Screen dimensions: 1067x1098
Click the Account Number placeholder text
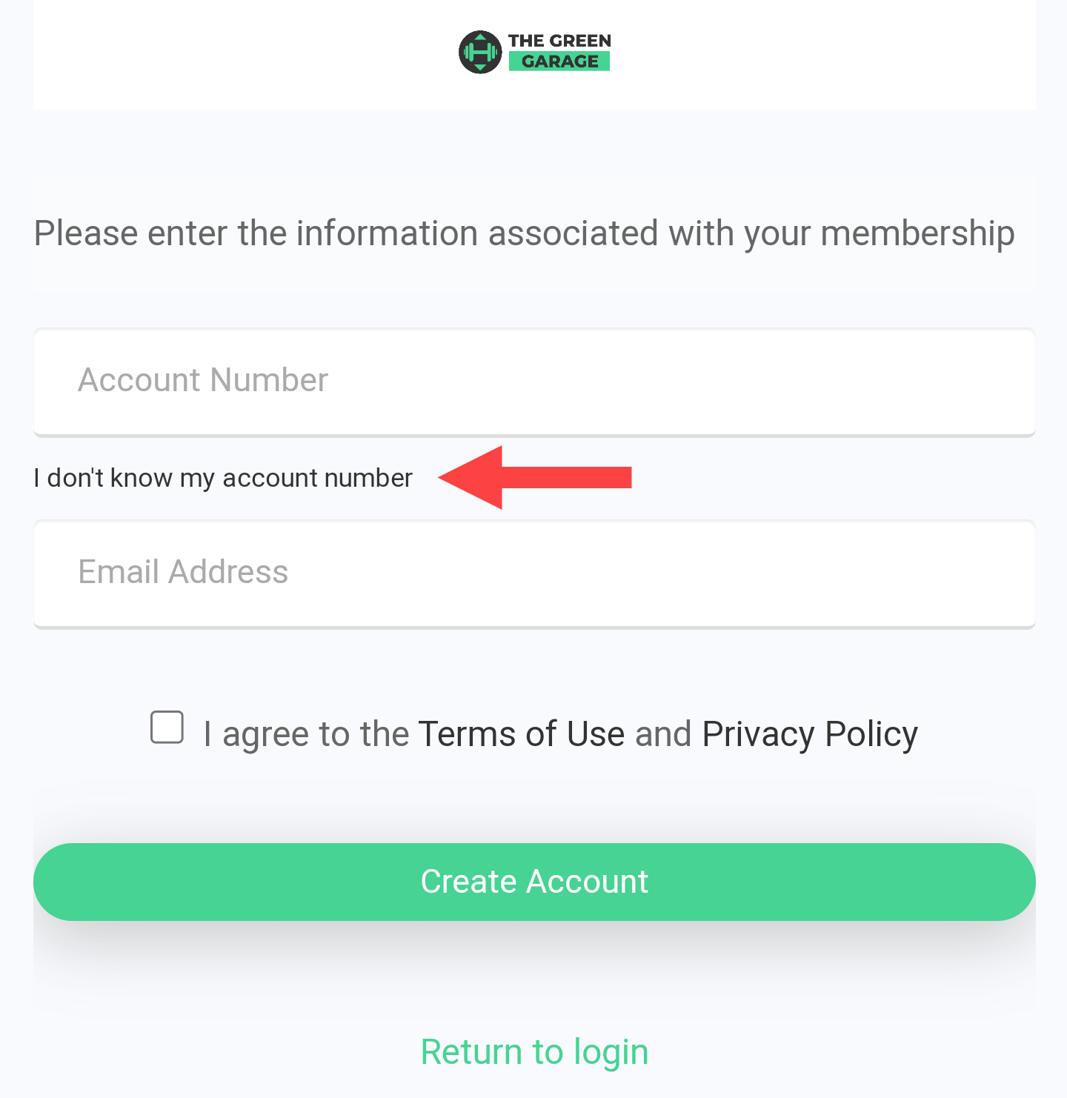[203, 380]
